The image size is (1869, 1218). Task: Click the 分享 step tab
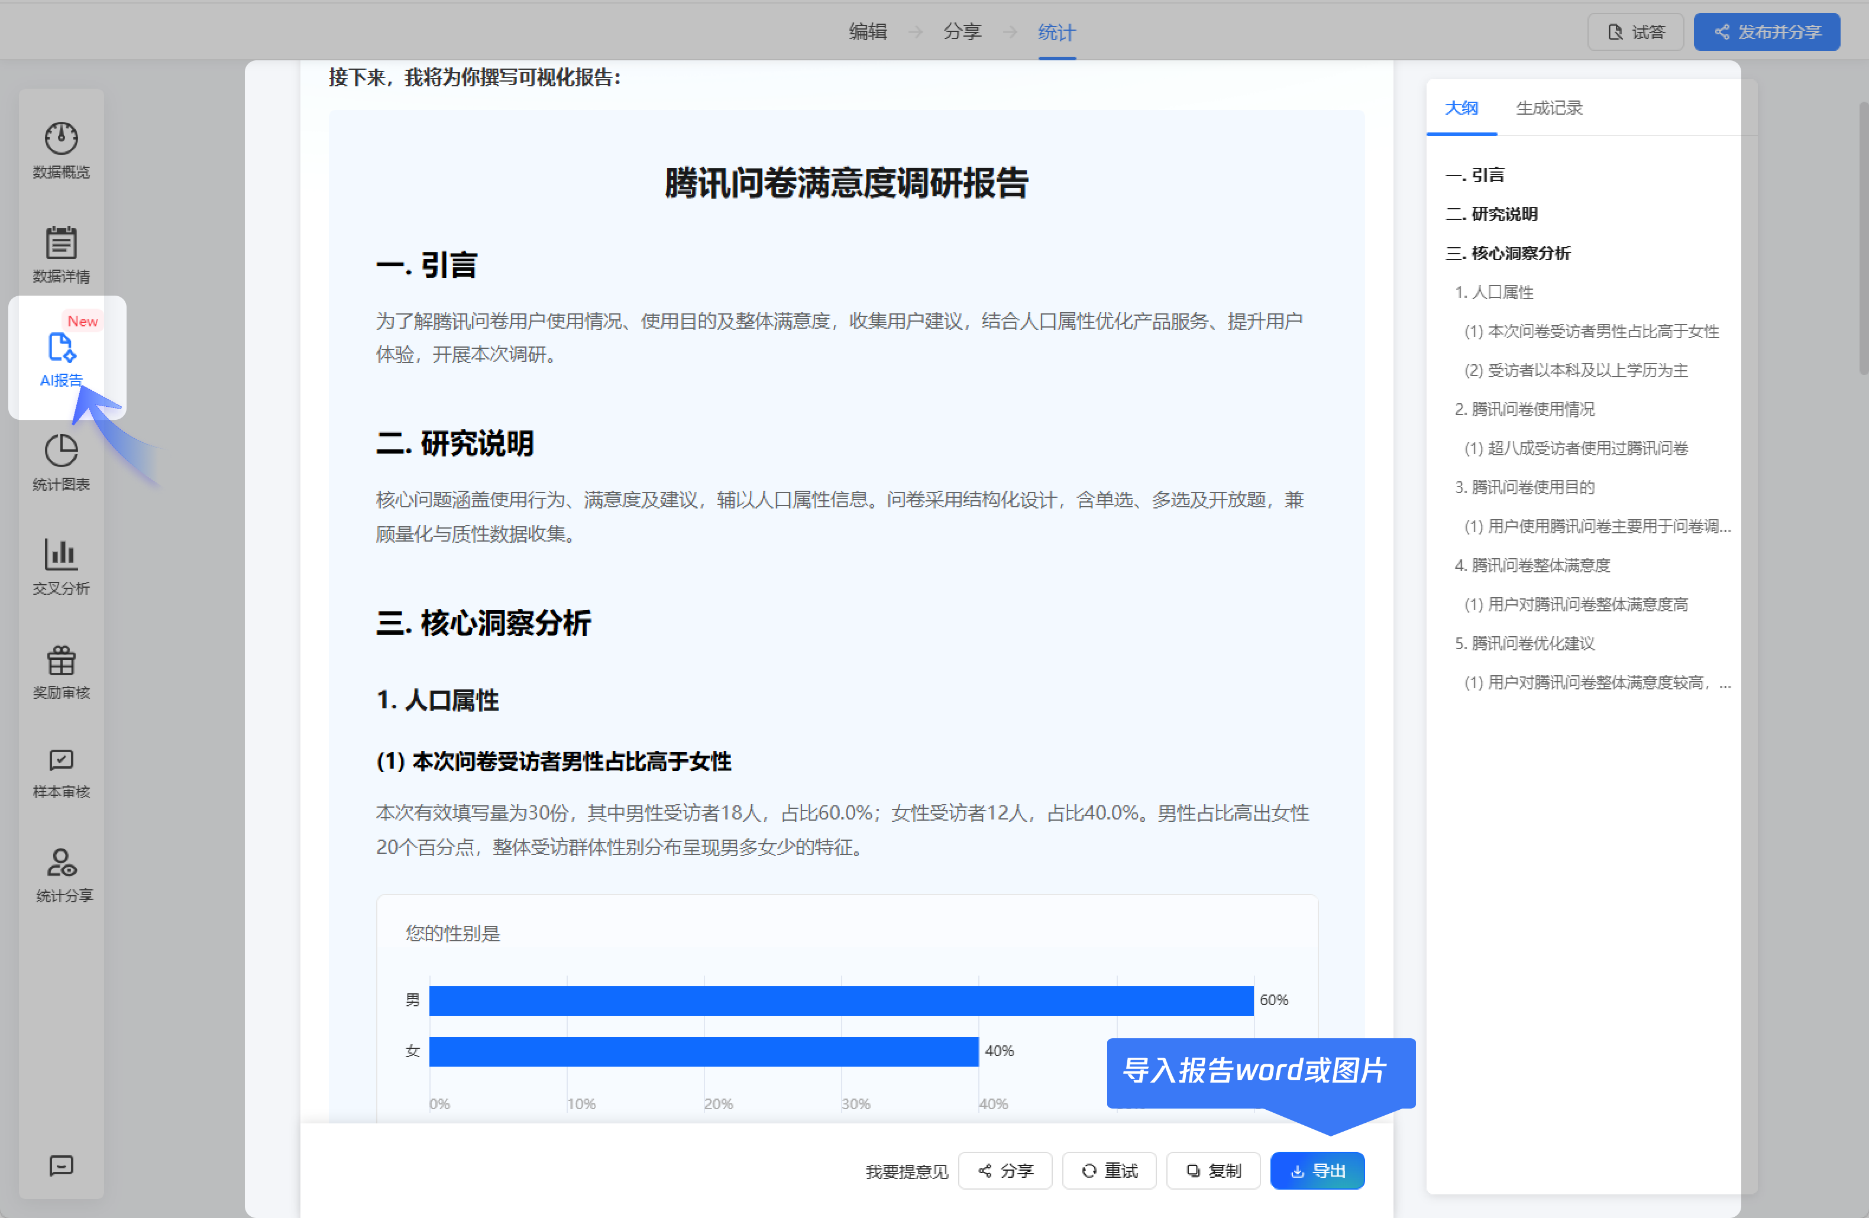pyautogui.click(x=962, y=32)
